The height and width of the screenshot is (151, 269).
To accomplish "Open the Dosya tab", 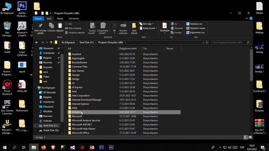I will pyautogui.click(x=38, y=18).
